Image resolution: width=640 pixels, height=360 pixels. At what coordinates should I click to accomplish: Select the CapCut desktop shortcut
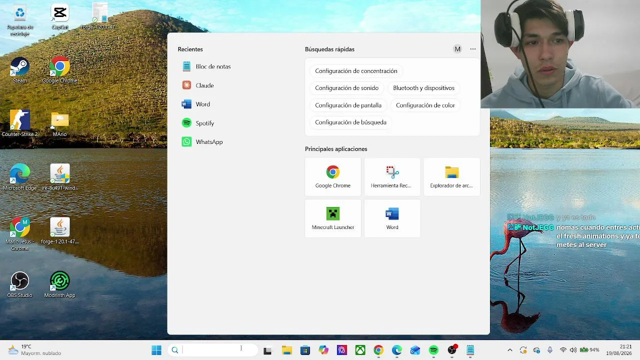60,17
